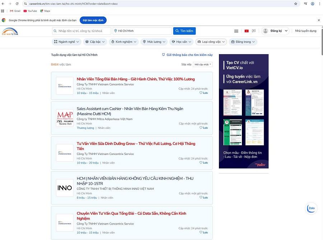Screen dimensions: 323x240
Task: Toggle Lưu on the Massimo Dutti job listing
Action: [x=201, y=128]
